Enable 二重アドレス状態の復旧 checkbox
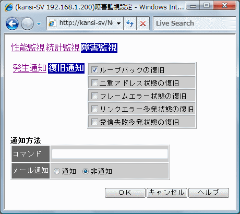Viewport: 240px width, 214px height. (94, 82)
